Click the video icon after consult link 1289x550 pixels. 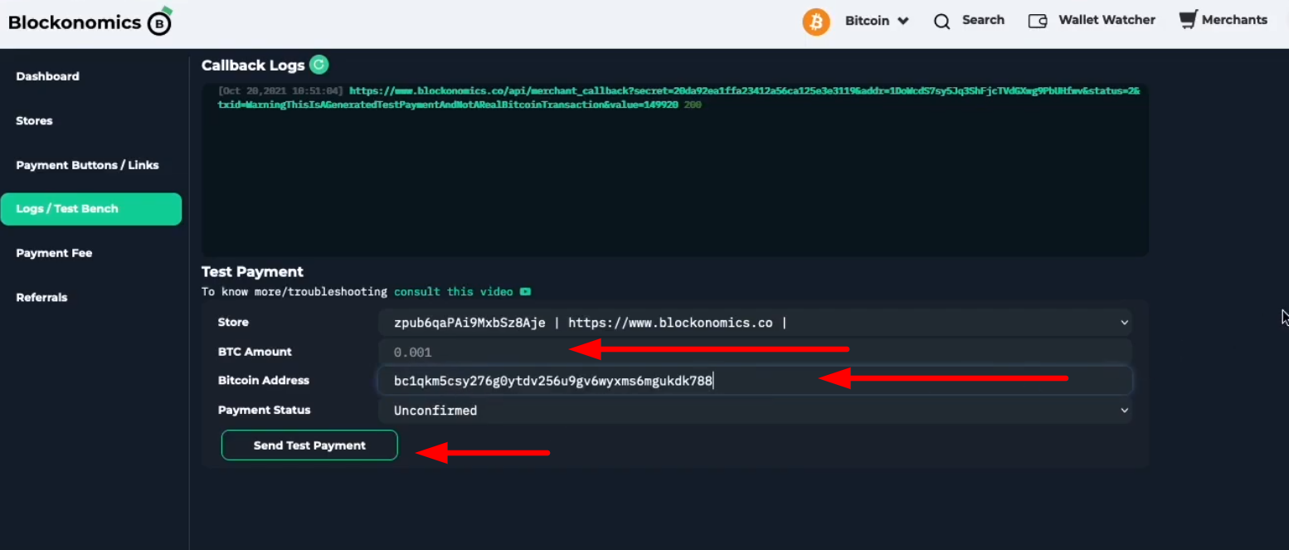[x=525, y=292]
